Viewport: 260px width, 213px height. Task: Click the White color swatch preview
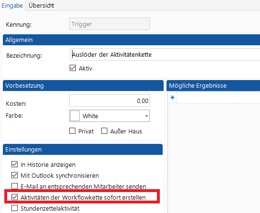click(x=75, y=116)
